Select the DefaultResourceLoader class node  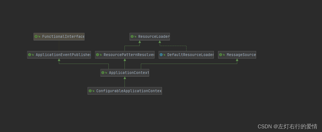186,55
